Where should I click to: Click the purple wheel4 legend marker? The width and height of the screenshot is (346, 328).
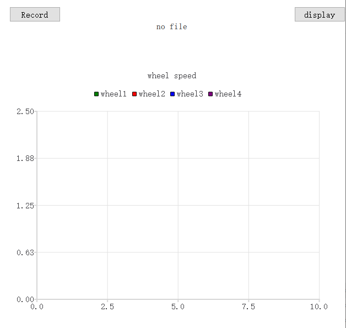point(210,94)
